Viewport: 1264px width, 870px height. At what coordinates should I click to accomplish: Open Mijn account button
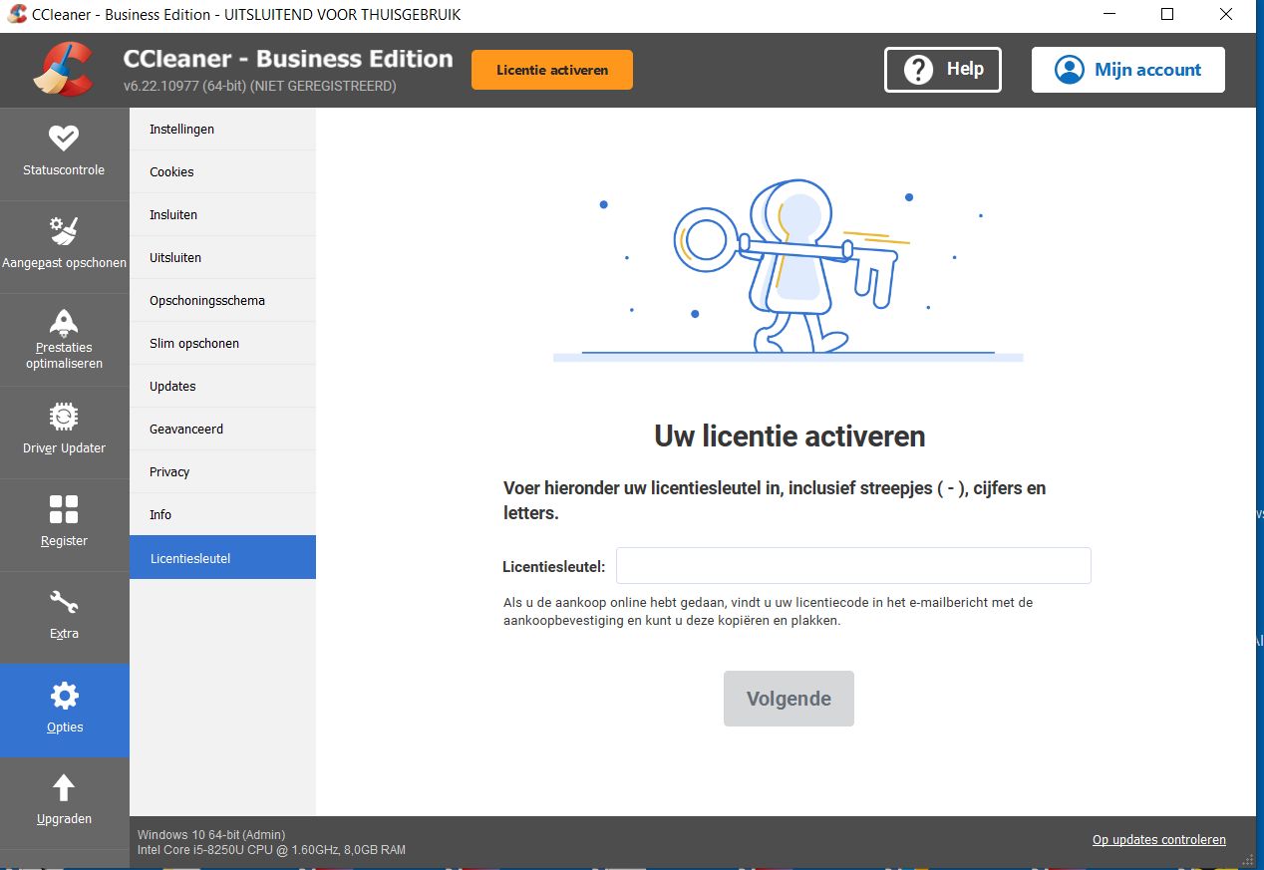pyautogui.click(x=1127, y=70)
